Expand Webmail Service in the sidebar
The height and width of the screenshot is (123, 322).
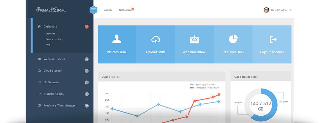click(x=54, y=59)
